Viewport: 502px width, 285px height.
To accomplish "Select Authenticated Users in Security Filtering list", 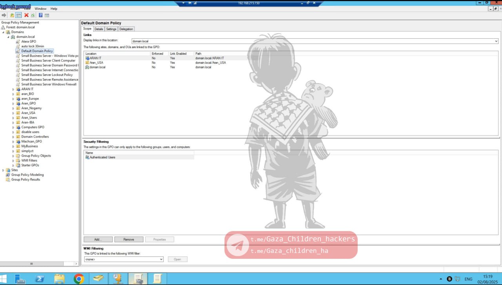I will point(102,157).
